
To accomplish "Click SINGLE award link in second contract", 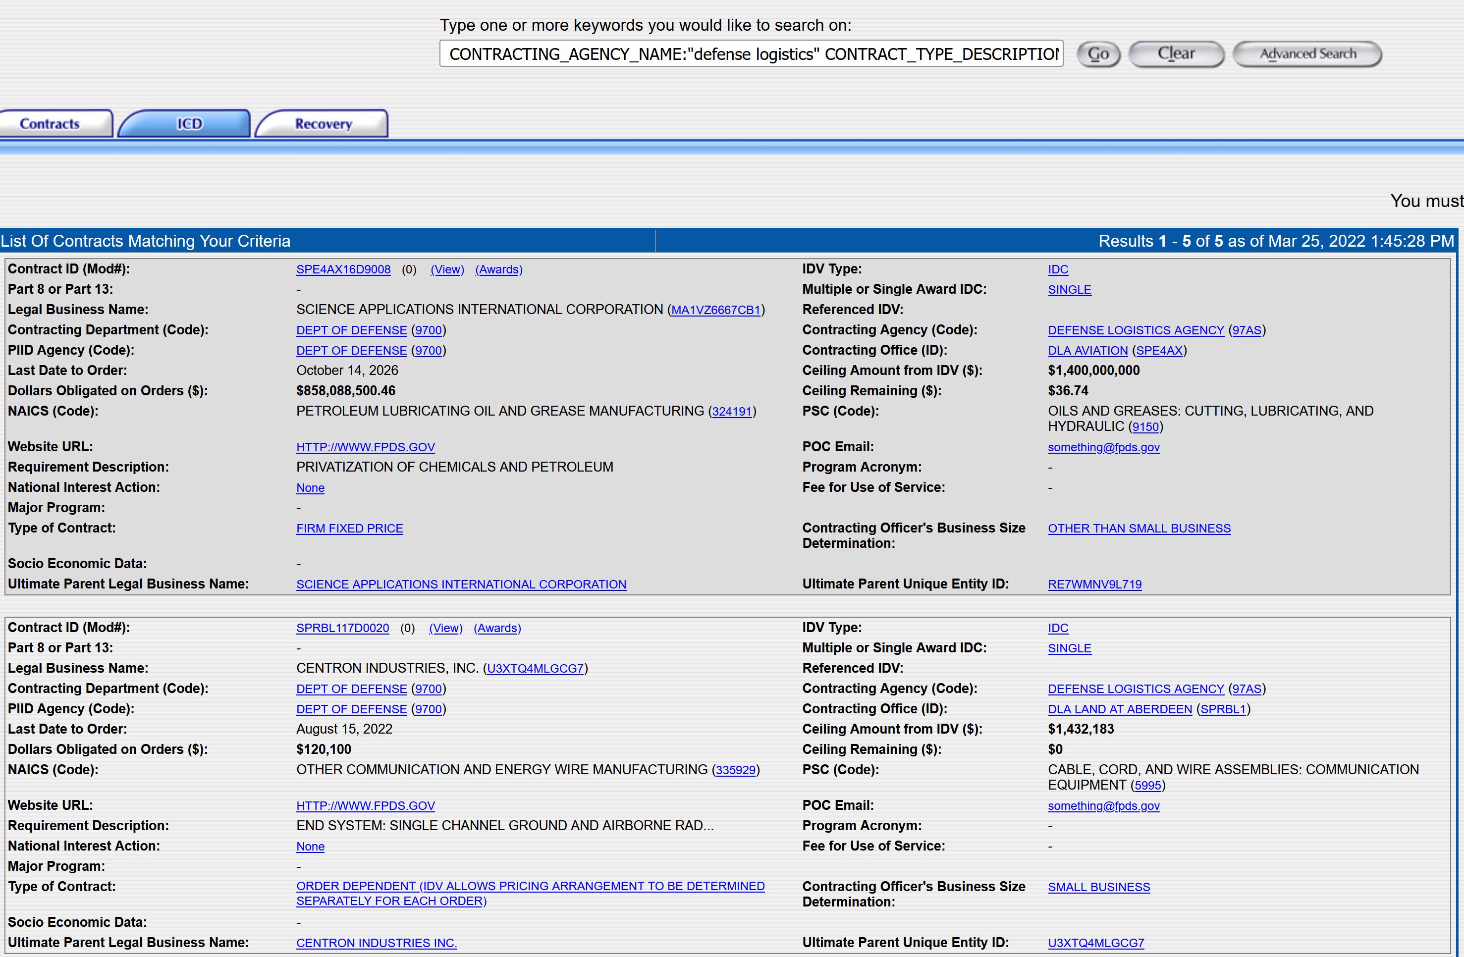I will [x=1070, y=648].
